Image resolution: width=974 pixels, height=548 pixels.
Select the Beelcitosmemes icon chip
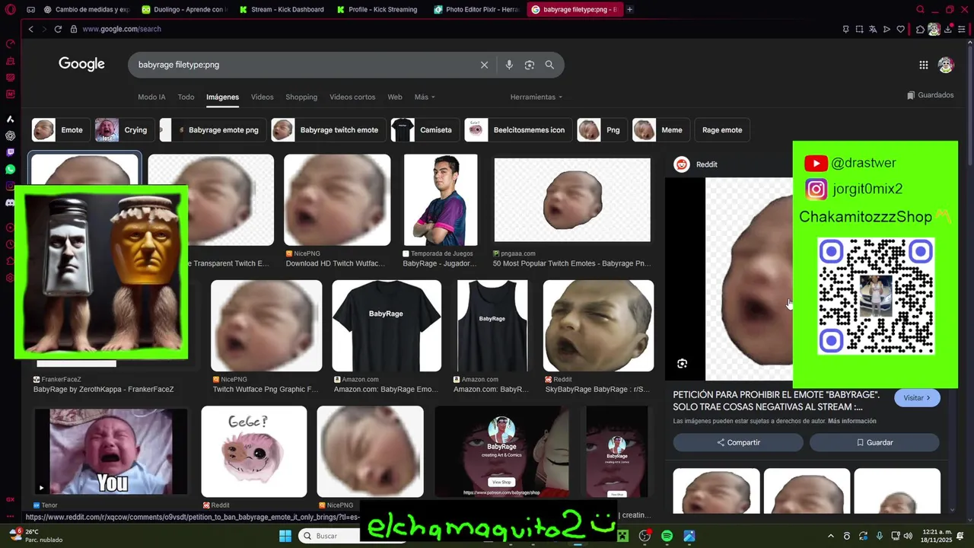click(x=517, y=130)
